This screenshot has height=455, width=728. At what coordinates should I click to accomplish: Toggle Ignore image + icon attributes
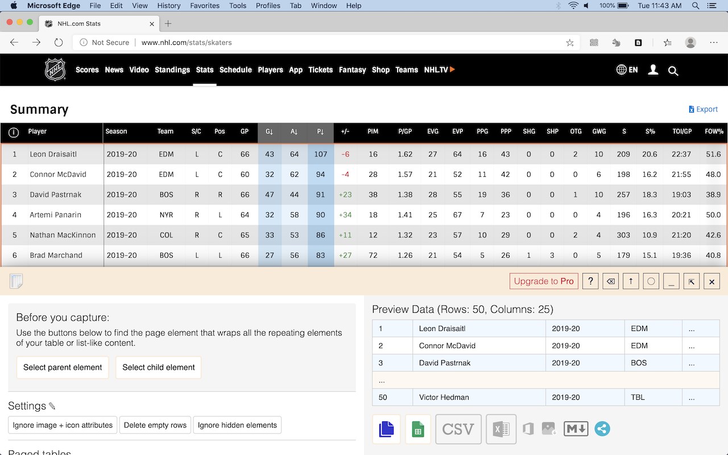pyautogui.click(x=63, y=425)
